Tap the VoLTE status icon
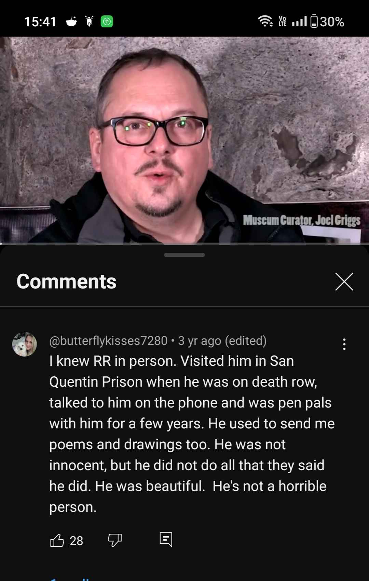The height and width of the screenshot is (581, 369). [283, 22]
